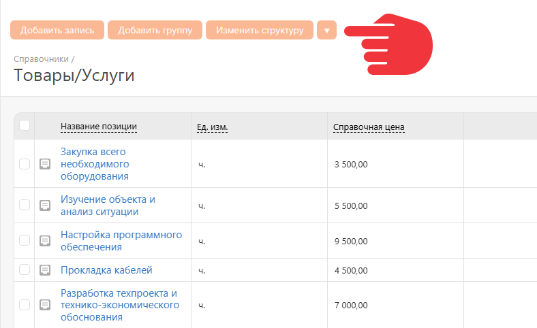
Task: Select the price cell '9 500,00'
Action: pos(351,241)
